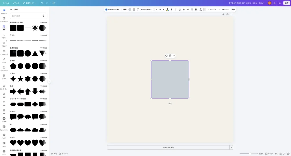291x156 pixels.
Task: Show all 最近使用した項目 shapes
Action: click(43, 22)
